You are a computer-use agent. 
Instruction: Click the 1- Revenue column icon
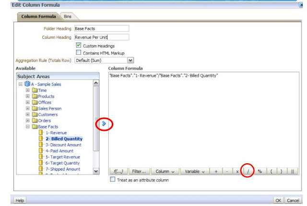(x=41, y=132)
